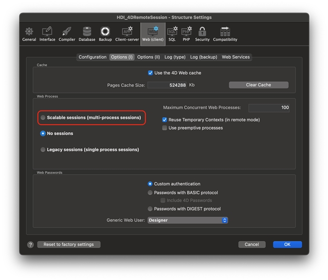The height and width of the screenshot is (280, 328).
Task: Open the General settings icon
Action: [x=30, y=33]
